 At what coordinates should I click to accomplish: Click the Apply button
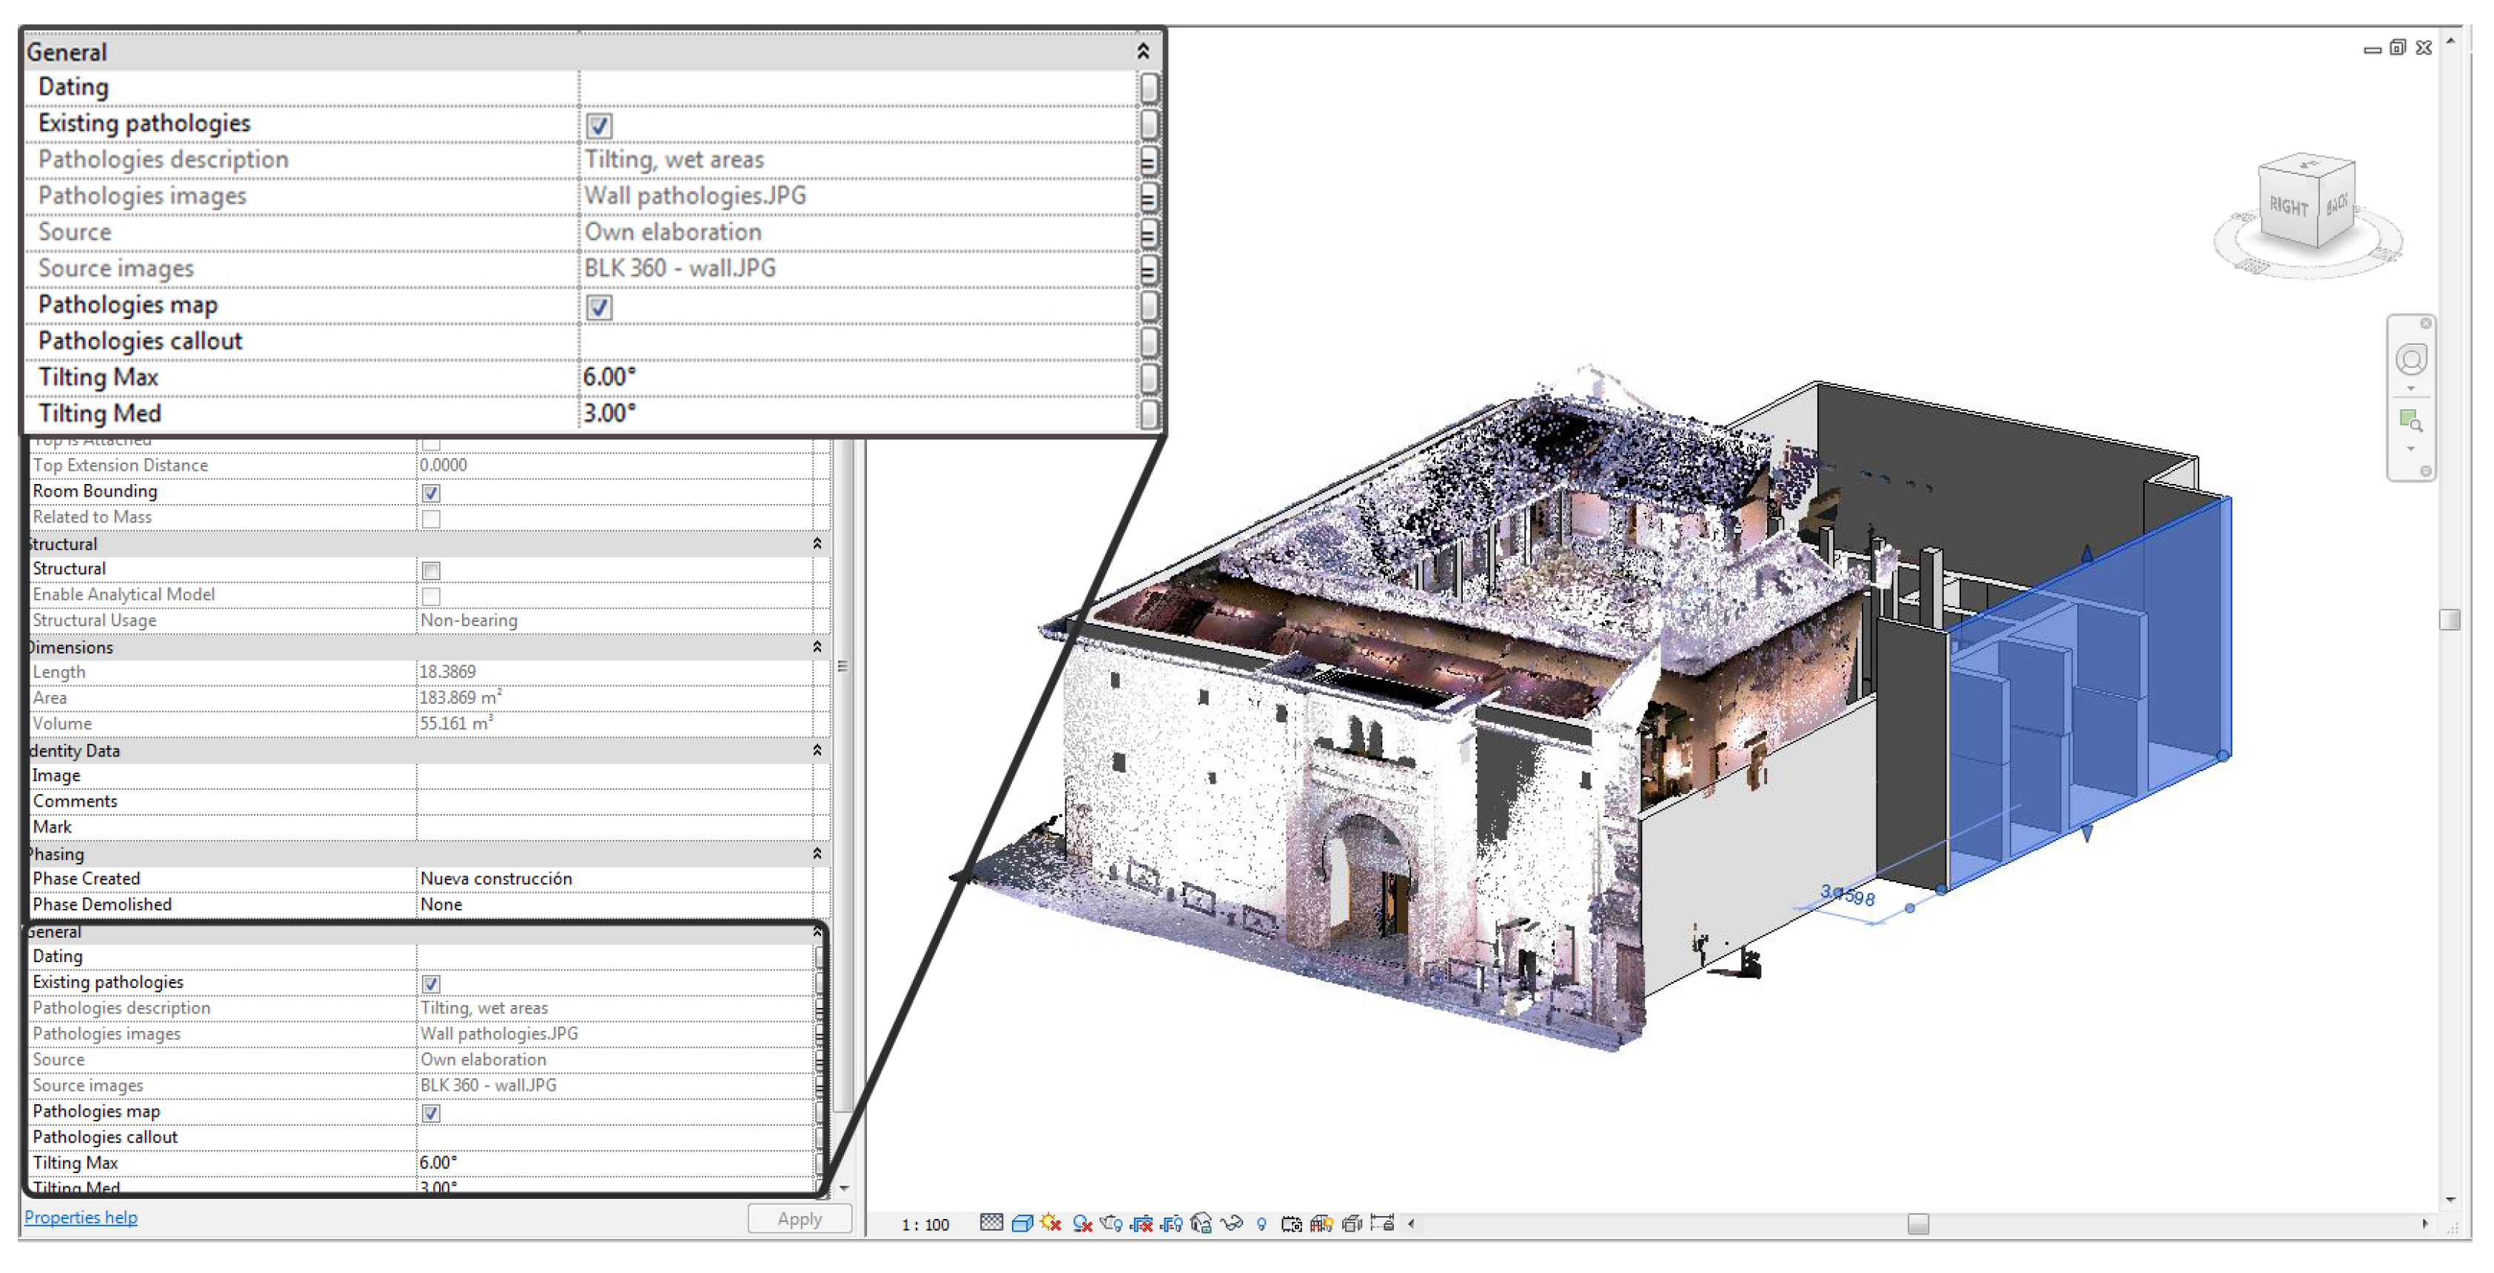[799, 1219]
